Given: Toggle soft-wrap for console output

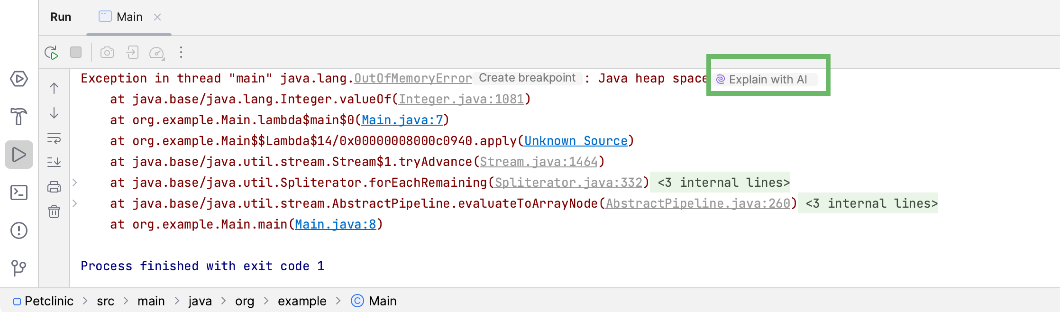Looking at the screenshot, I should coord(54,138).
